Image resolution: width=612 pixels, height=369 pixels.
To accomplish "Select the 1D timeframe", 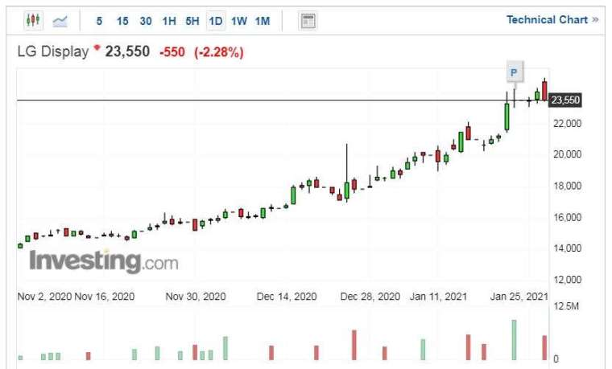I will (216, 21).
